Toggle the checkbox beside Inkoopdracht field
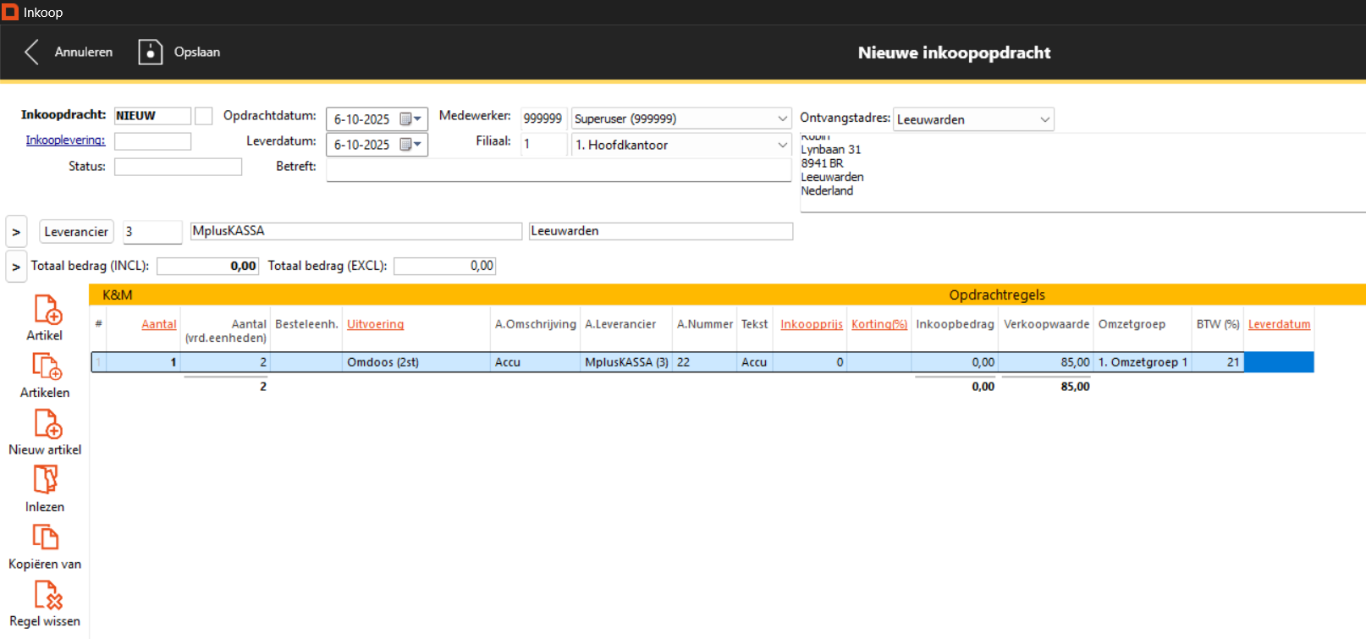The height and width of the screenshot is (639, 1366). coord(203,116)
